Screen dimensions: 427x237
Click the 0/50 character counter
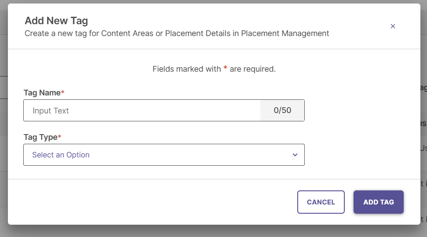[x=282, y=110]
